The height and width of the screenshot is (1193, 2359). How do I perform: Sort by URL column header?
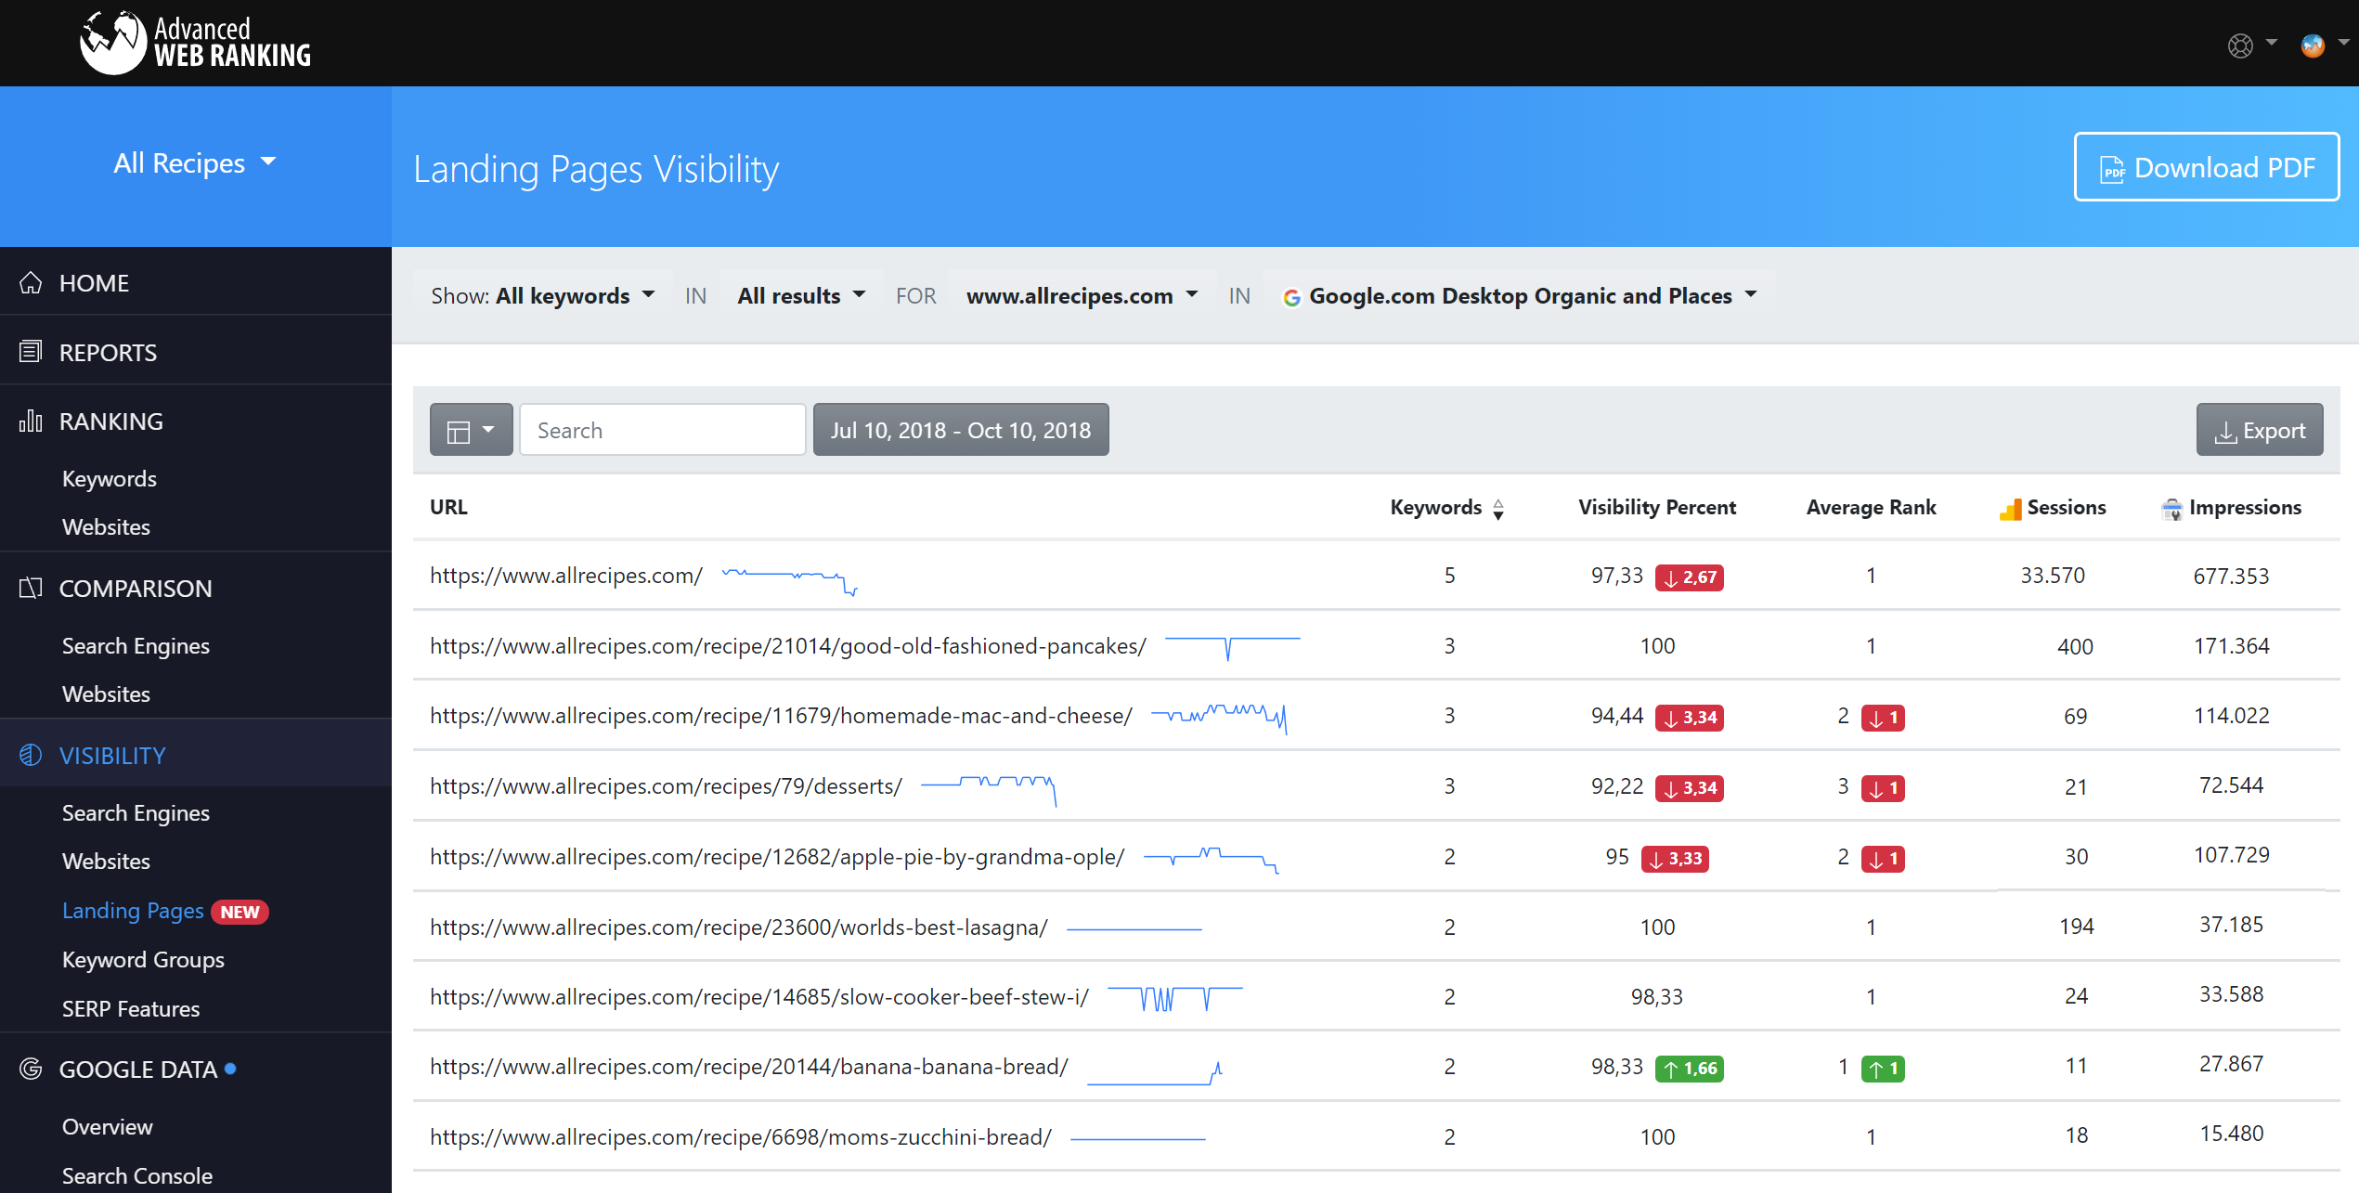tap(448, 507)
